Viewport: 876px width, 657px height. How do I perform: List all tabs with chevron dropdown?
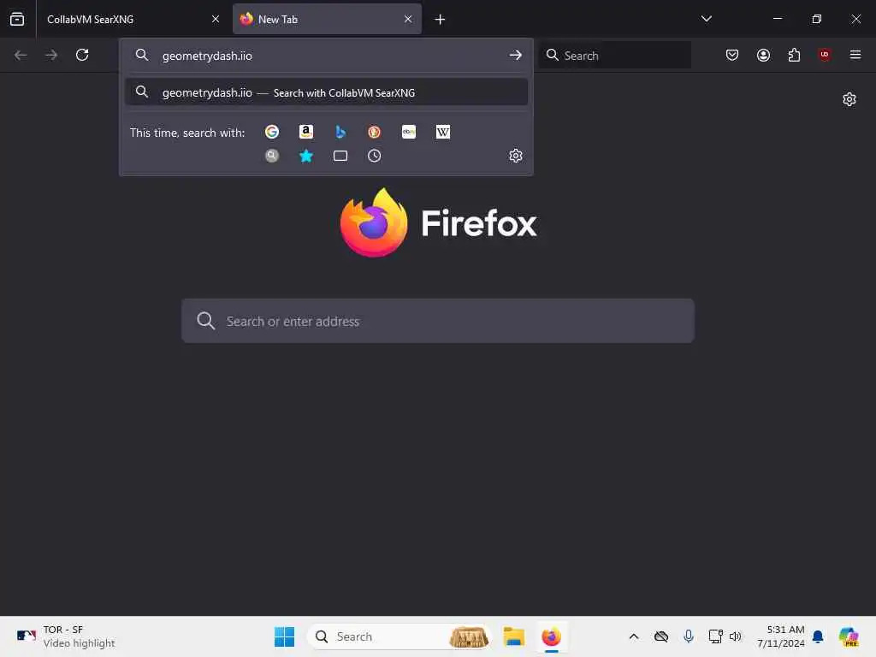[x=707, y=19]
